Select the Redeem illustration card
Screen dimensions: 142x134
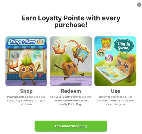point(71,61)
